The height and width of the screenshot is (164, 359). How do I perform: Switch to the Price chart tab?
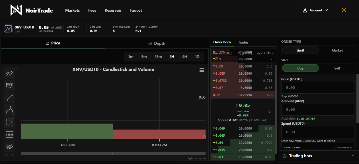[53, 43]
